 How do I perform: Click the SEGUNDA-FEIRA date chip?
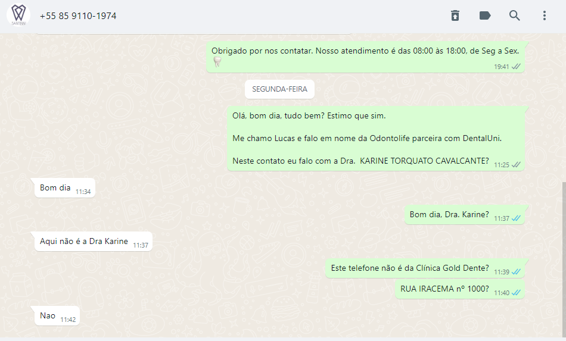pyautogui.click(x=279, y=89)
